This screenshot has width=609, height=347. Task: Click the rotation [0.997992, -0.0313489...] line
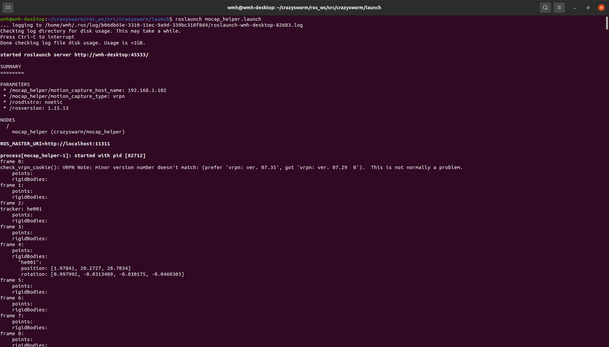tap(102, 274)
